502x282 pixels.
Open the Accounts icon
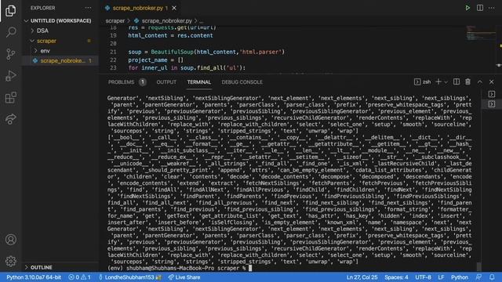tap(10, 240)
